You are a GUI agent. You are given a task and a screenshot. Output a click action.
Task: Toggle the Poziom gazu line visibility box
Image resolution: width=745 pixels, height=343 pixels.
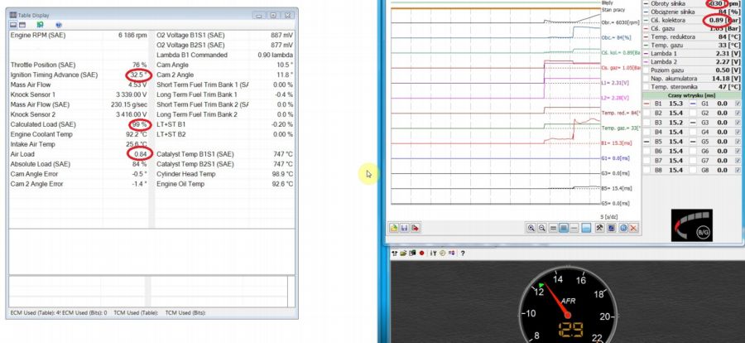[x=647, y=70]
